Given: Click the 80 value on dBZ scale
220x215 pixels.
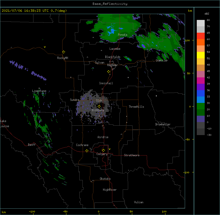Looking at the screenshot, I should click(x=208, y=20).
